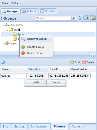Open the Admins bottom tab
The width and height of the screenshot is (97, 130).
point(76,126)
